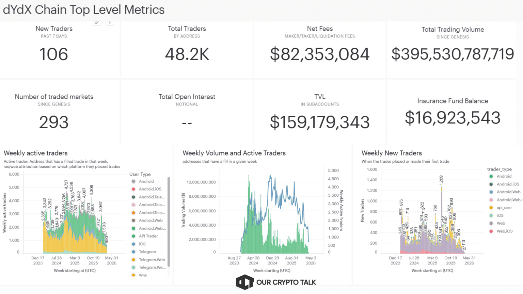523x294 pixels.
Task: Click the Telegram legend color dot
Action: pyautogui.click(x=133, y=252)
